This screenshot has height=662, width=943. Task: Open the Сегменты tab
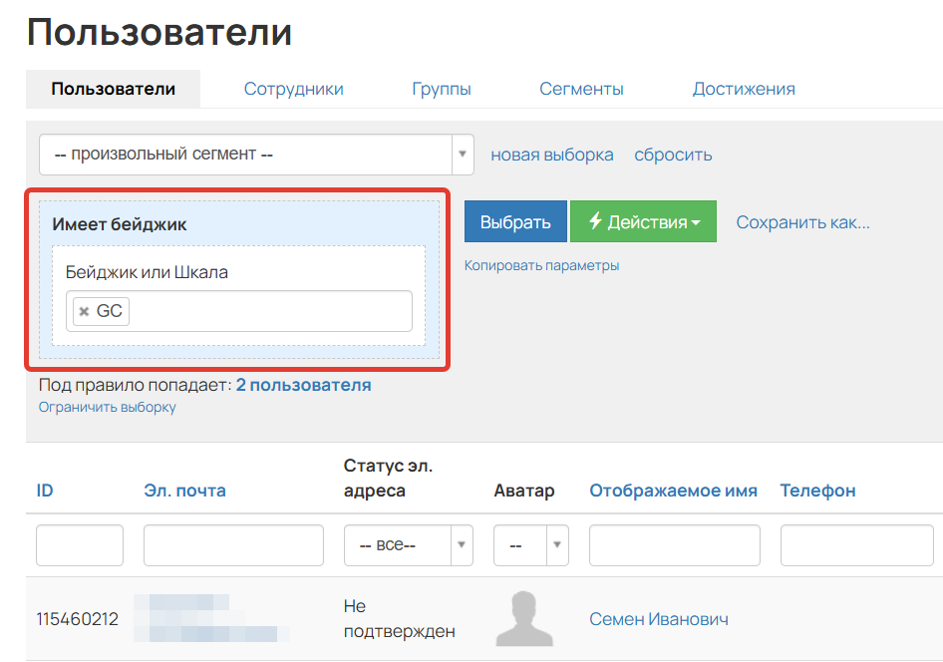[x=581, y=88]
